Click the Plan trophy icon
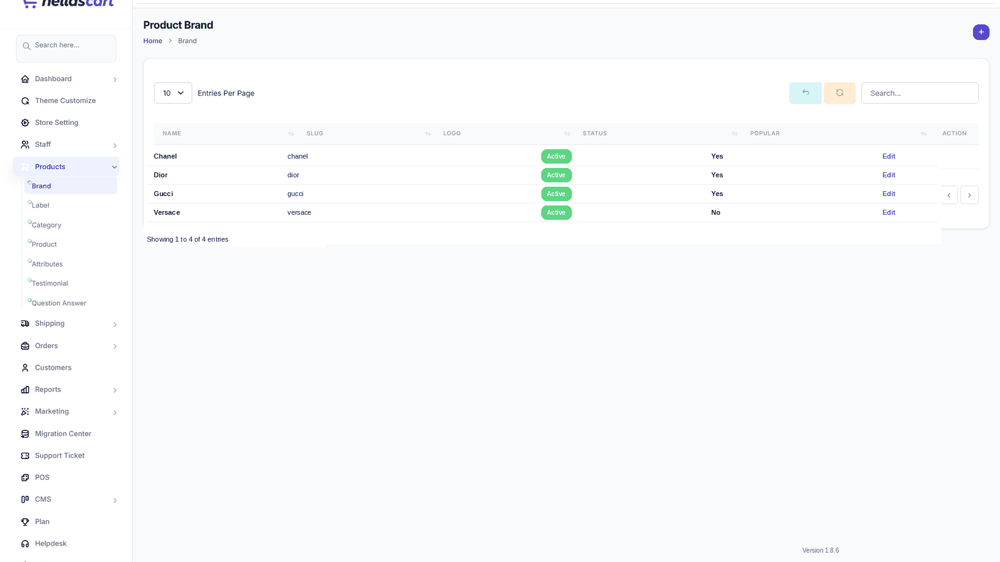The image size is (1000, 562). click(x=25, y=522)
